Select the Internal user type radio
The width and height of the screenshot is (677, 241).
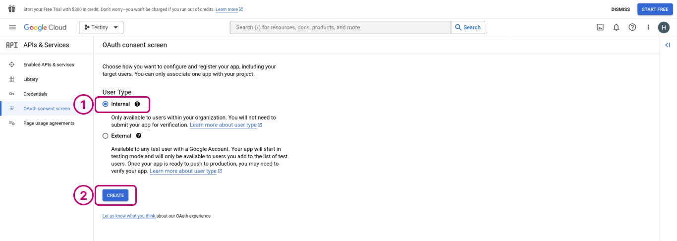105,104
